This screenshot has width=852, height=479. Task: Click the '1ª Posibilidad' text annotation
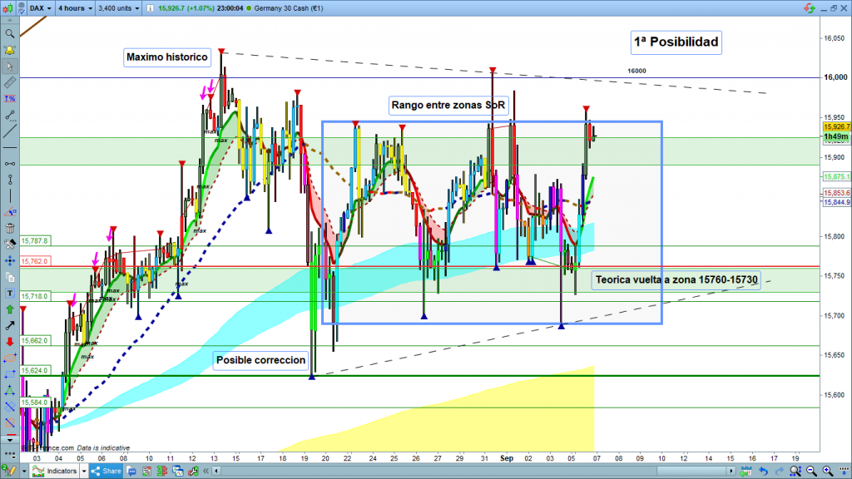pos(675,42)
